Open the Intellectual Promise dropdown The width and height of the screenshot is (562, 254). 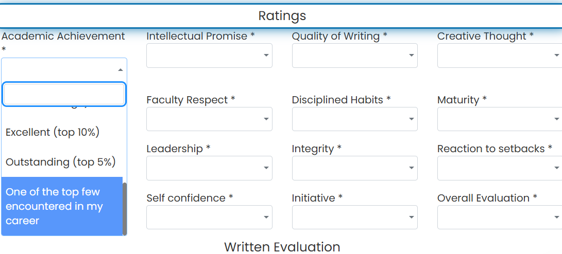point(209,56)
